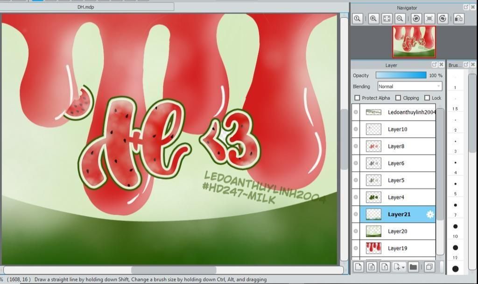Screen dimensions: 478x284
Task: Check the Lock checkbox
Action: click(427, 98)
